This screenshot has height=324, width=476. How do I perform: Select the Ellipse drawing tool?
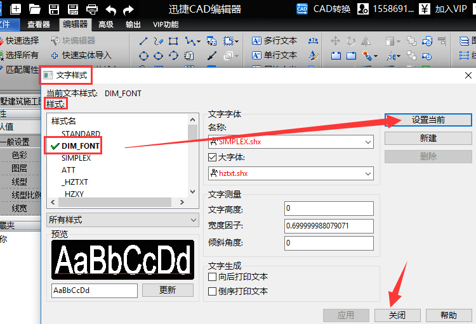(x=158, y=56)
